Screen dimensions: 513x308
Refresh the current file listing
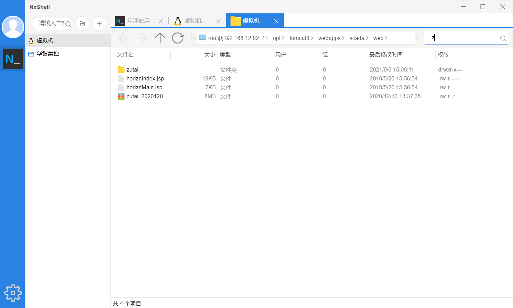coord(177,38)
